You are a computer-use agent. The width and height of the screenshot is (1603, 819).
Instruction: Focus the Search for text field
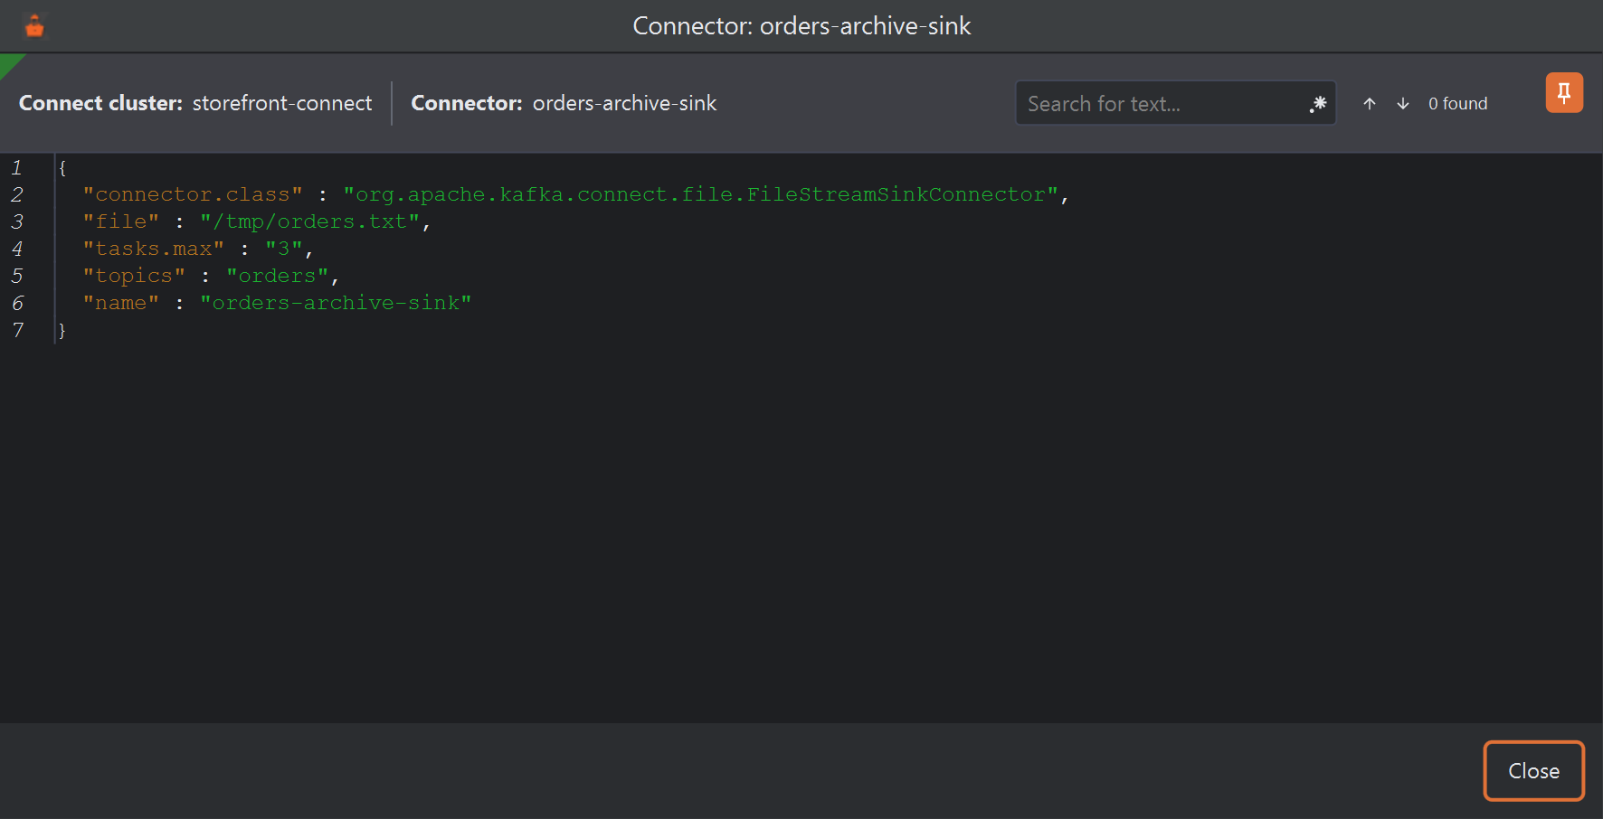coord(1175,103)
